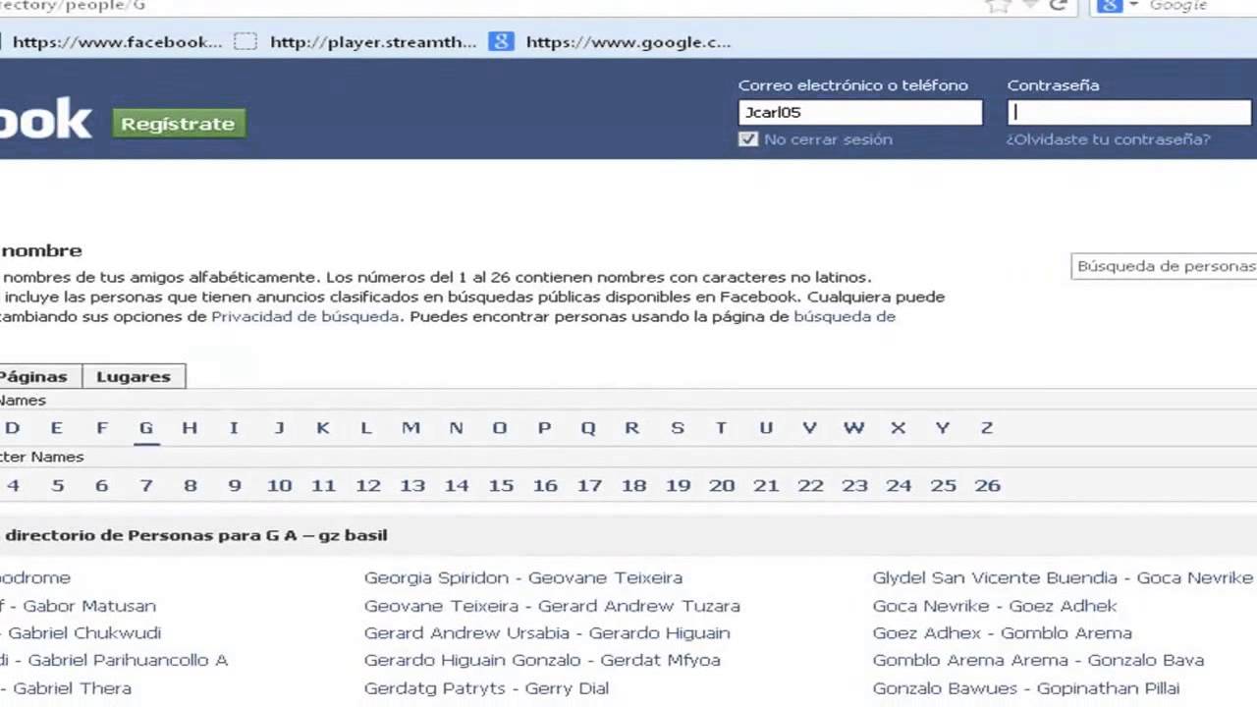
Task: Open non-Latin names page 26
Action: click(x=987, y=485)
